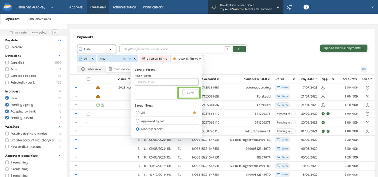378x177 pixels.
Task: Open table settings gear icon
Action: [364, 69]
